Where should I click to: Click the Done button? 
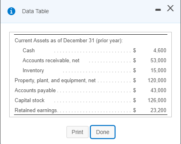103,132
